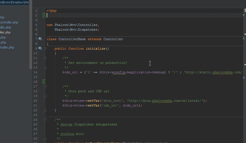Image resolution: width=246 pixels, height=143 pixels.
Task: Click the inspection status icon at top-right
Action: (x=245, y=10)
